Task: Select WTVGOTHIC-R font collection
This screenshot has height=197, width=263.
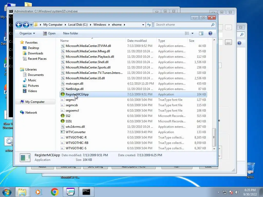Action: [76, 137]
